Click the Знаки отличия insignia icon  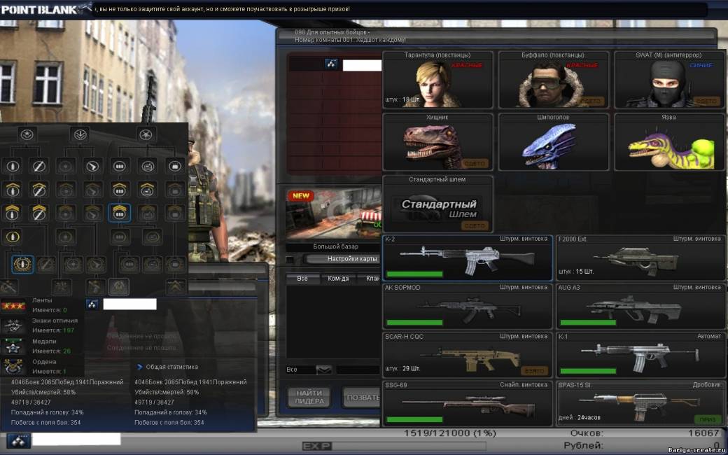(x=13, y=326)
